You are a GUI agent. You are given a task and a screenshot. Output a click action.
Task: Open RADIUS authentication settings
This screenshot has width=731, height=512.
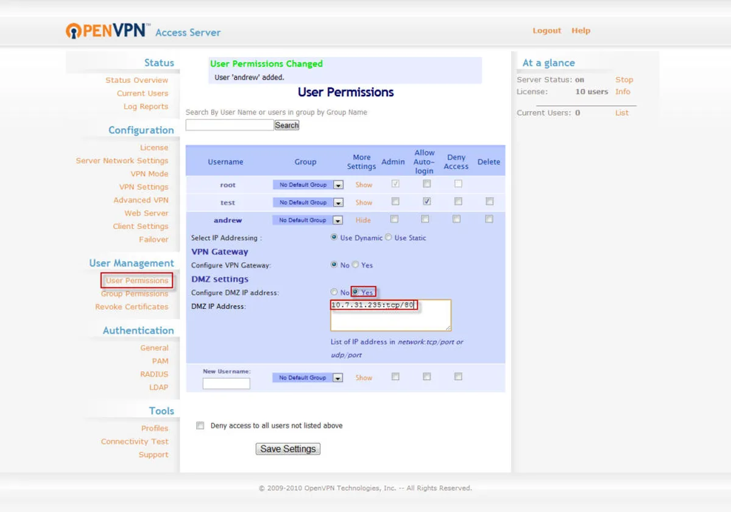tap(154, 374)
